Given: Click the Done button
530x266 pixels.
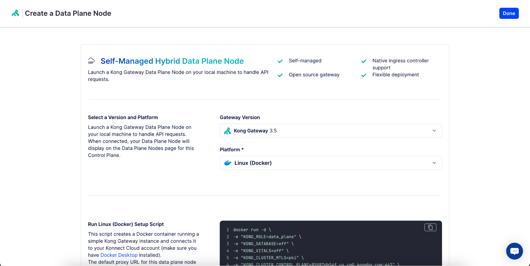Looking at the screenshot, I should pos(509,13).
